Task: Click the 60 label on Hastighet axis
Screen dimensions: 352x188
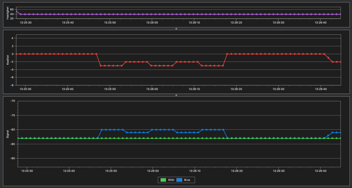Action: tap(12, 9)
